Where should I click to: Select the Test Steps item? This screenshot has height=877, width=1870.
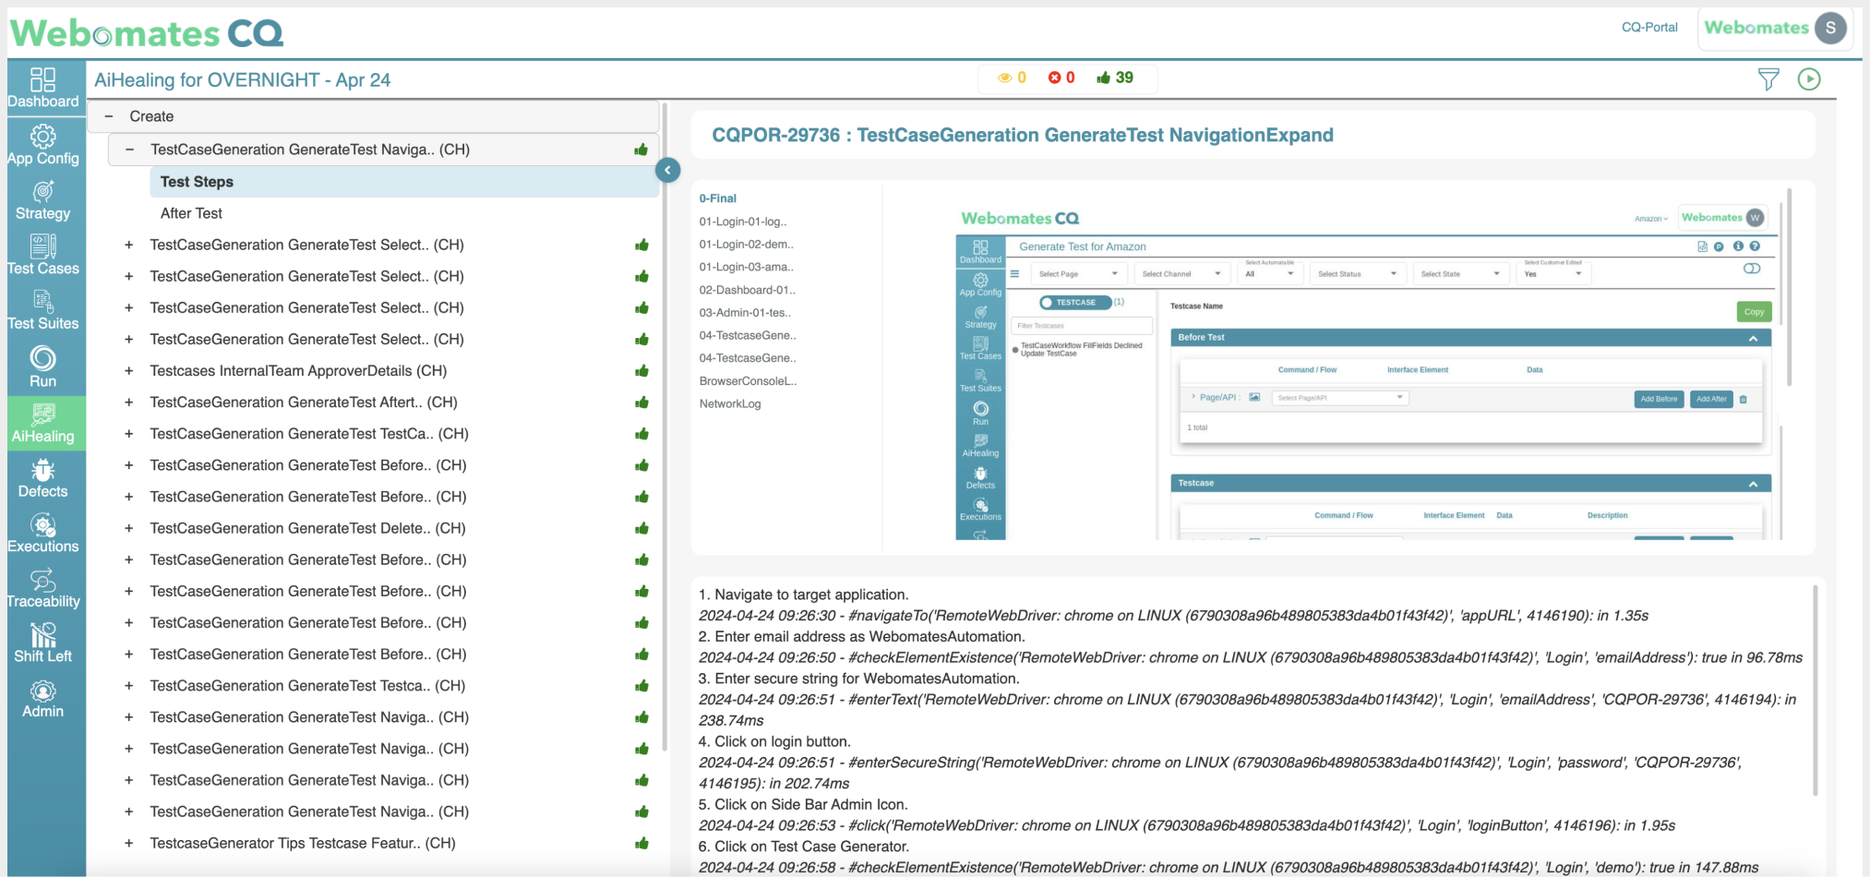pyautogui.click(x=404, y=182)
